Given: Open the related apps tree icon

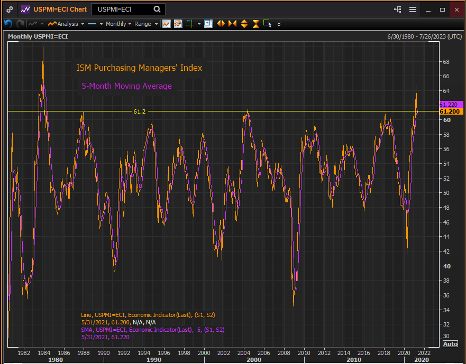Looking at the screenshot, I should 398,10.
